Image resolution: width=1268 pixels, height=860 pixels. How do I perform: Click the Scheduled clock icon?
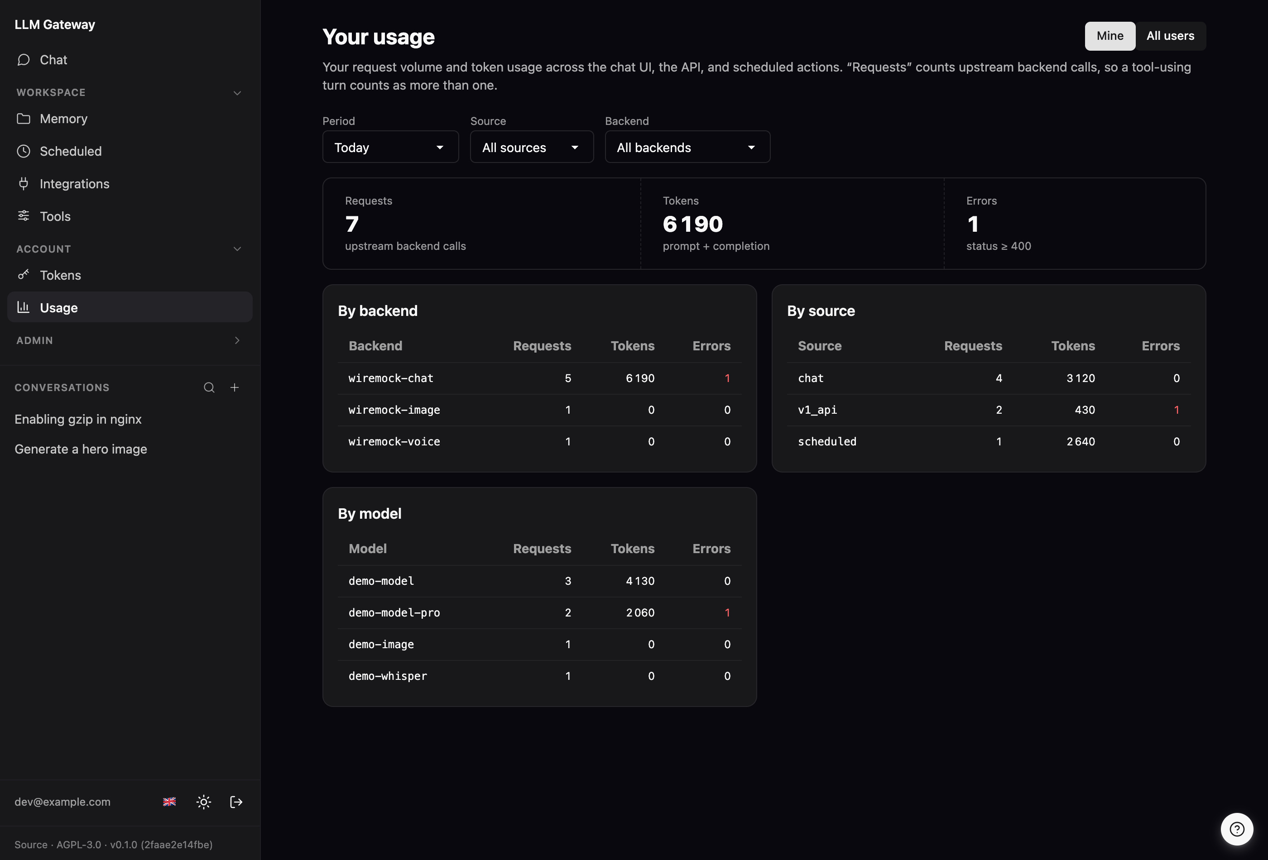24,151
